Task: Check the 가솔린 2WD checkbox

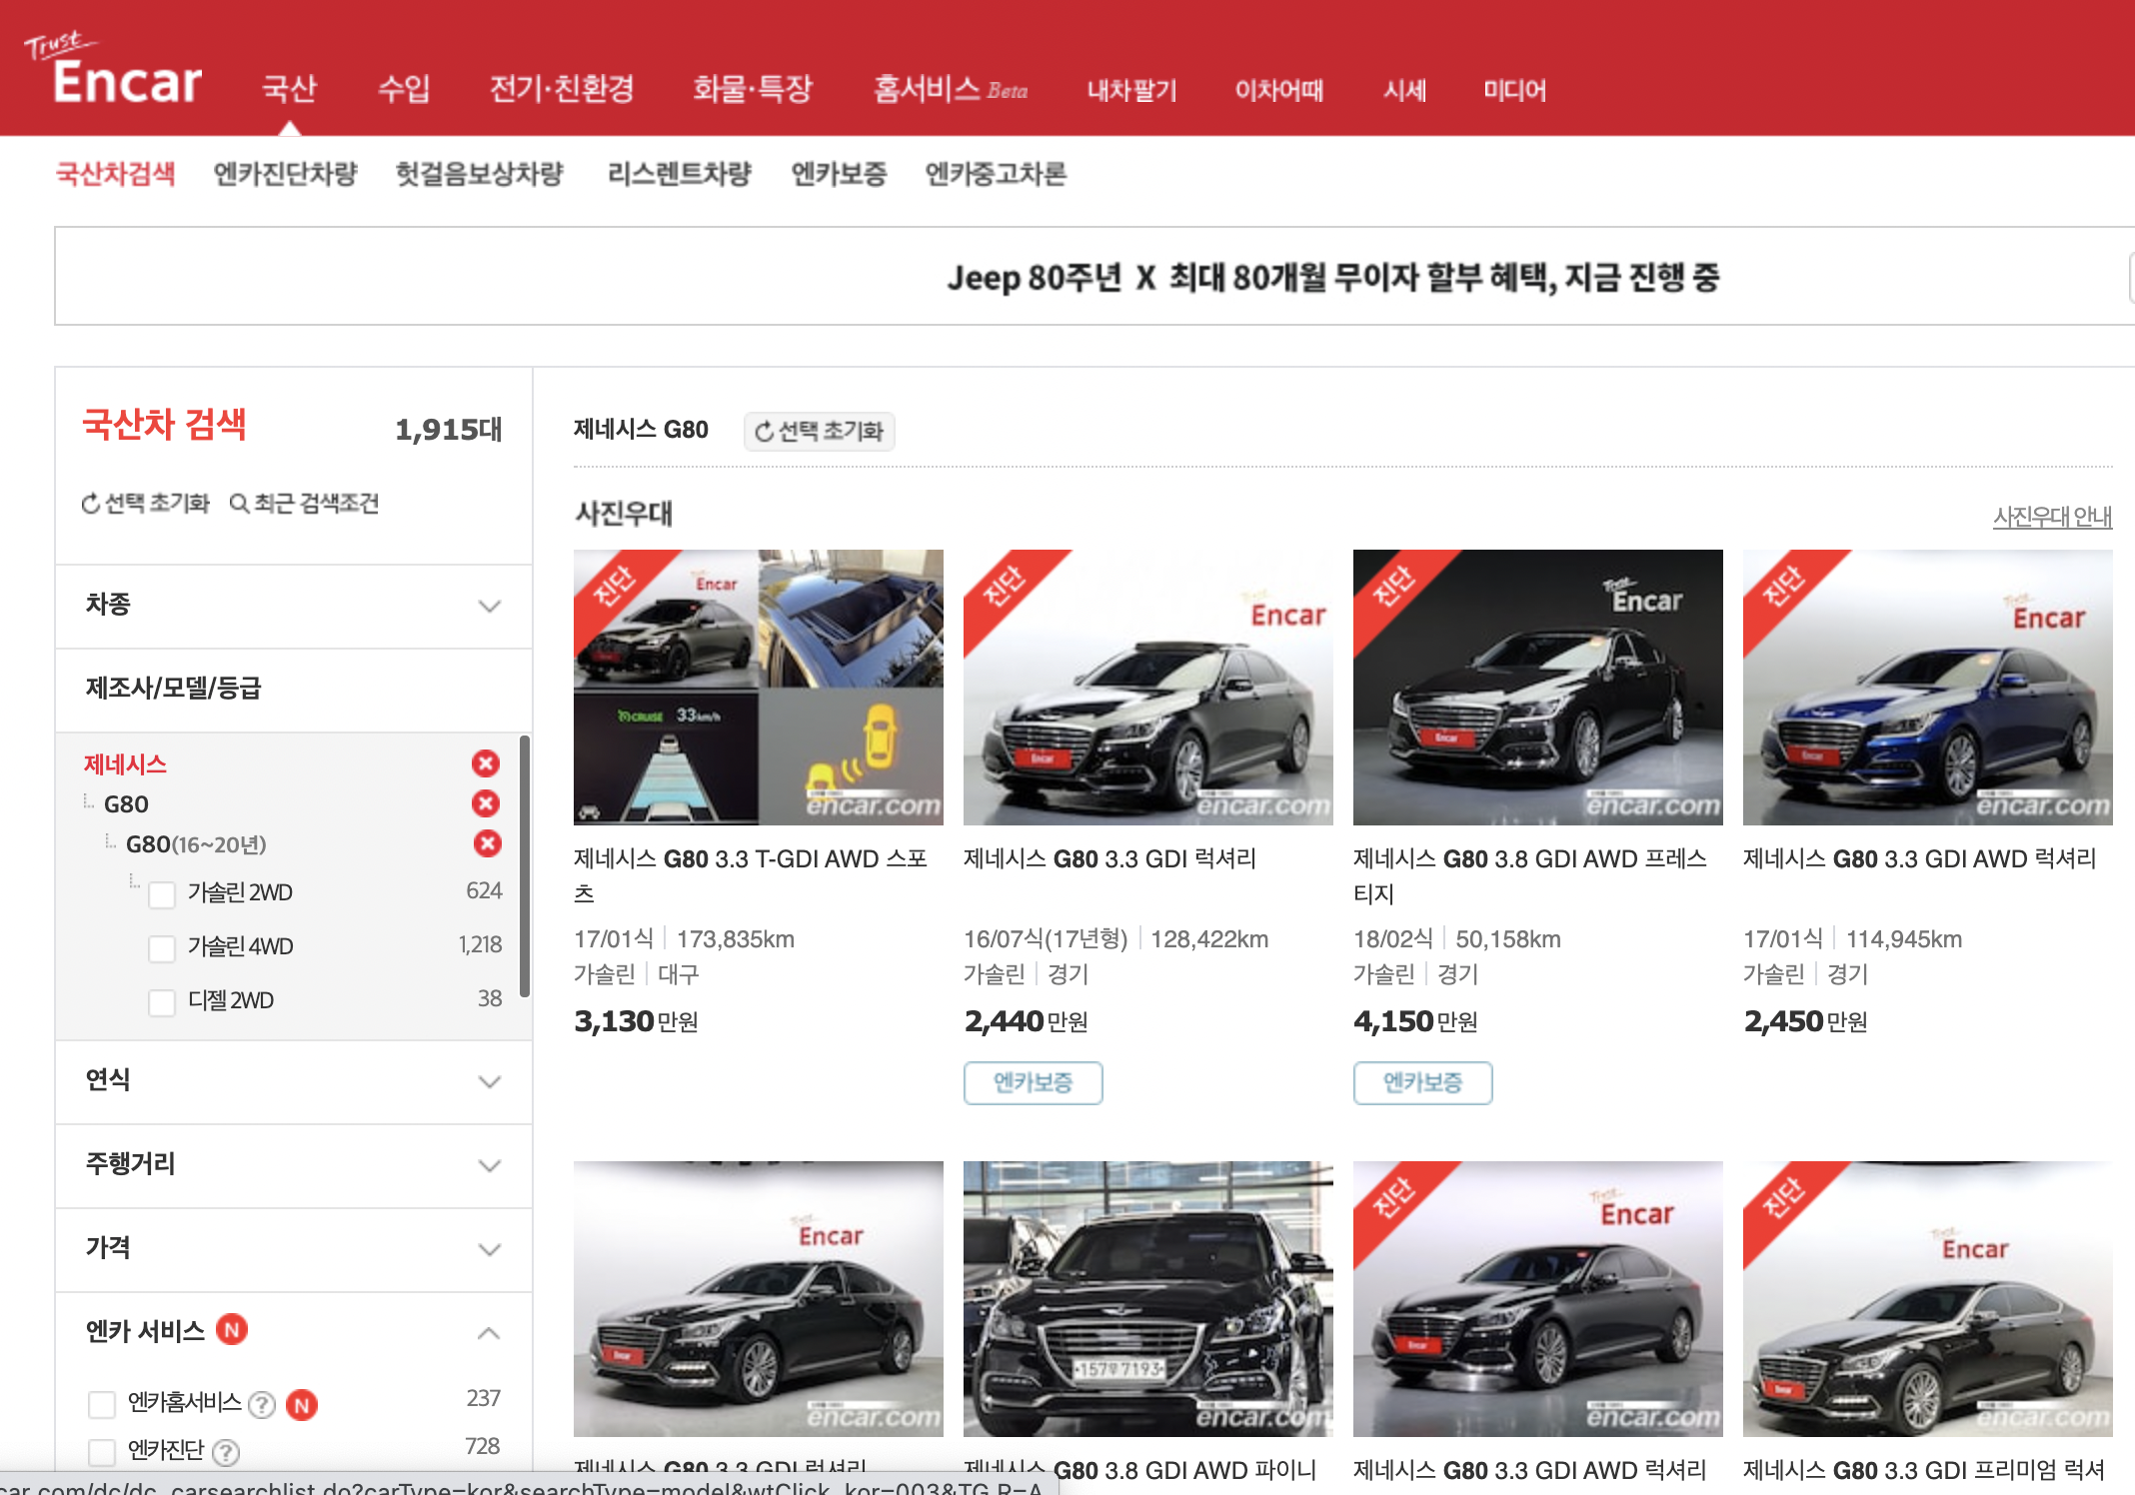Action: point(162,893)
